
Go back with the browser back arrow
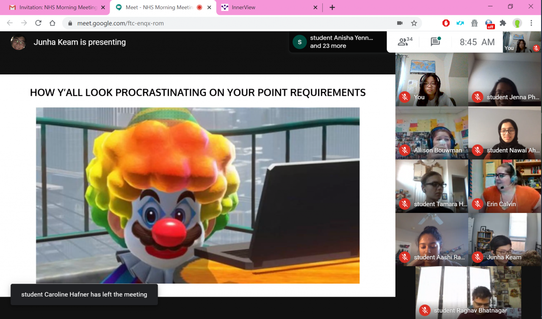[10, 23]
